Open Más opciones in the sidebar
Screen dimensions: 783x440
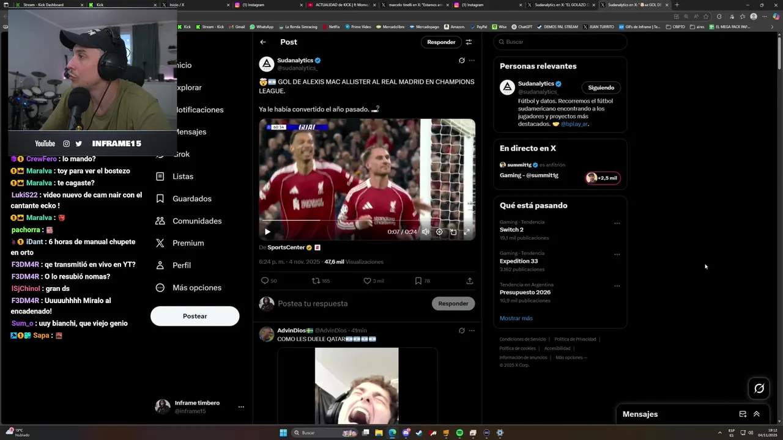(188, 288)
